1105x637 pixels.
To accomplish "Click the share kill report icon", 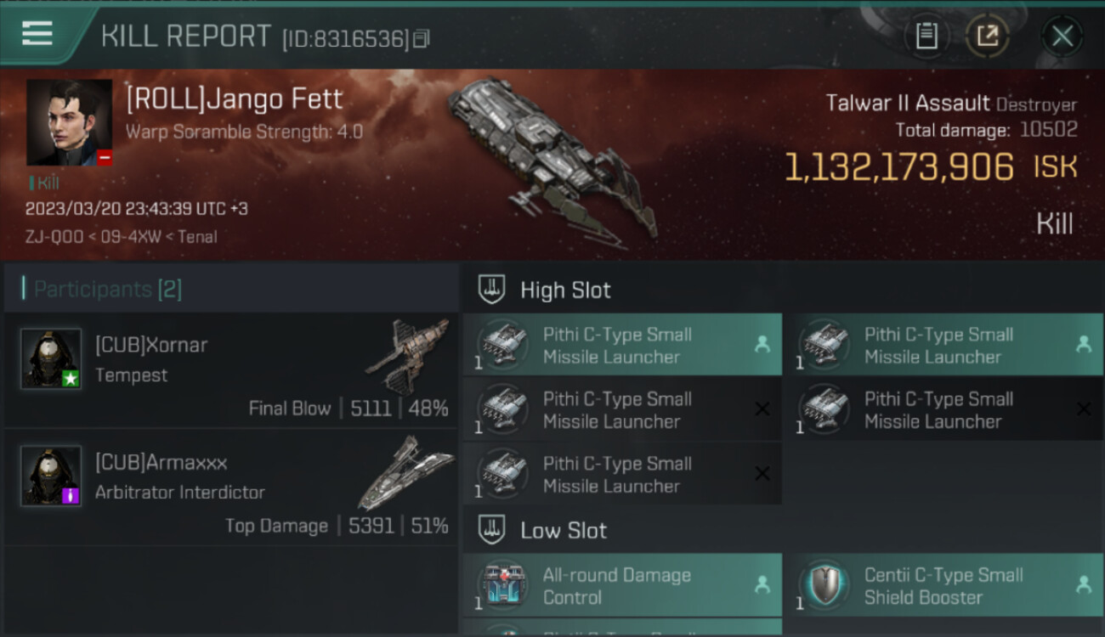I will [x=988, y=37].
